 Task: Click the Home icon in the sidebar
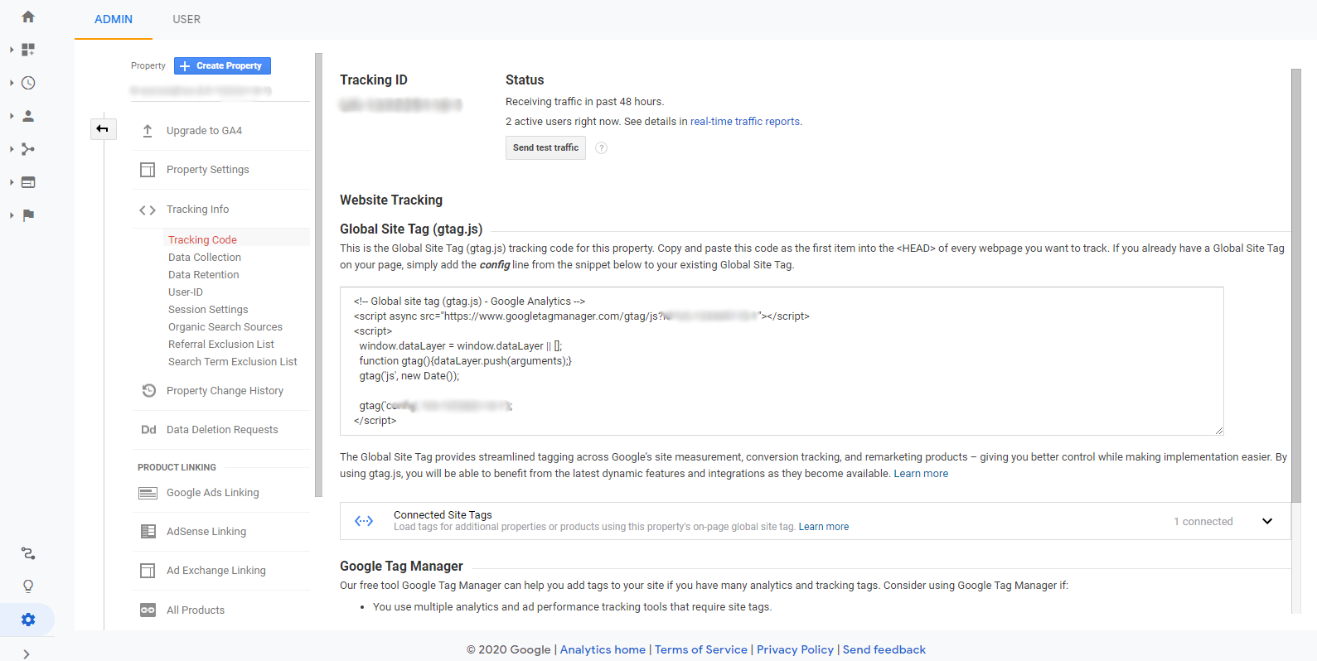(x=28, y=17)
